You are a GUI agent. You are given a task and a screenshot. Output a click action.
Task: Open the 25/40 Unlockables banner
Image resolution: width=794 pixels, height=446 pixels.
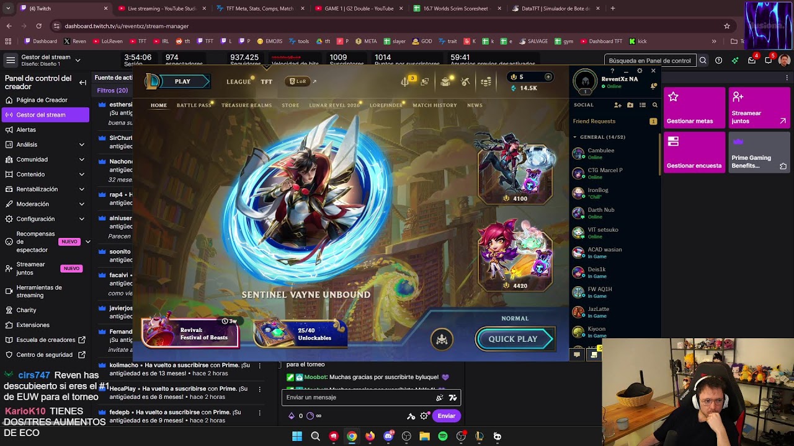tap(300, 334)
